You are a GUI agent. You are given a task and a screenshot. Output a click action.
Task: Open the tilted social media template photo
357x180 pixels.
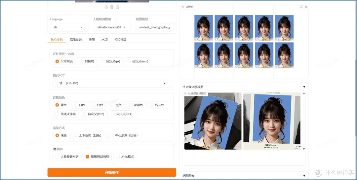point(213,121)
